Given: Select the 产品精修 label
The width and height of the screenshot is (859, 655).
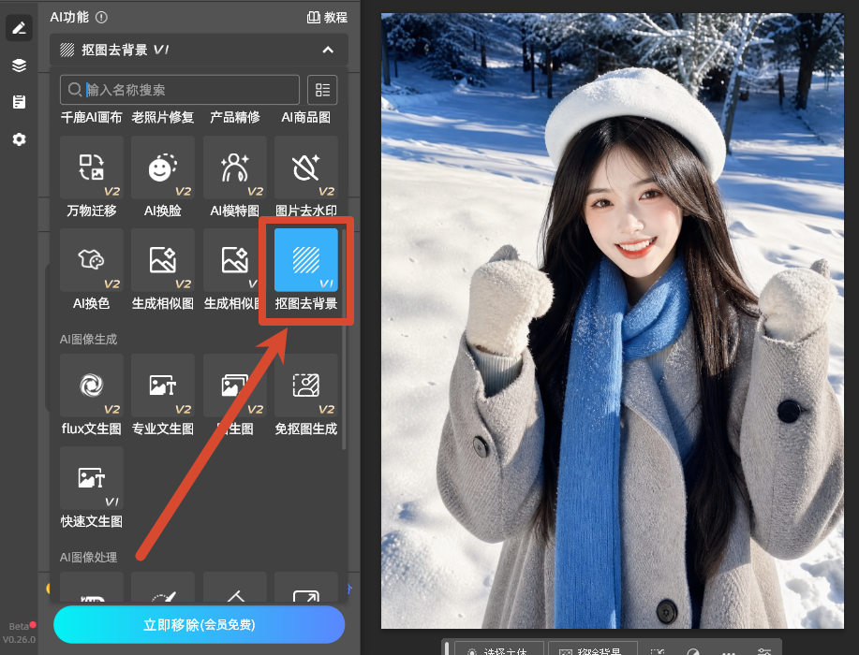Looking at the screenshot, I should tap(234, 118).
